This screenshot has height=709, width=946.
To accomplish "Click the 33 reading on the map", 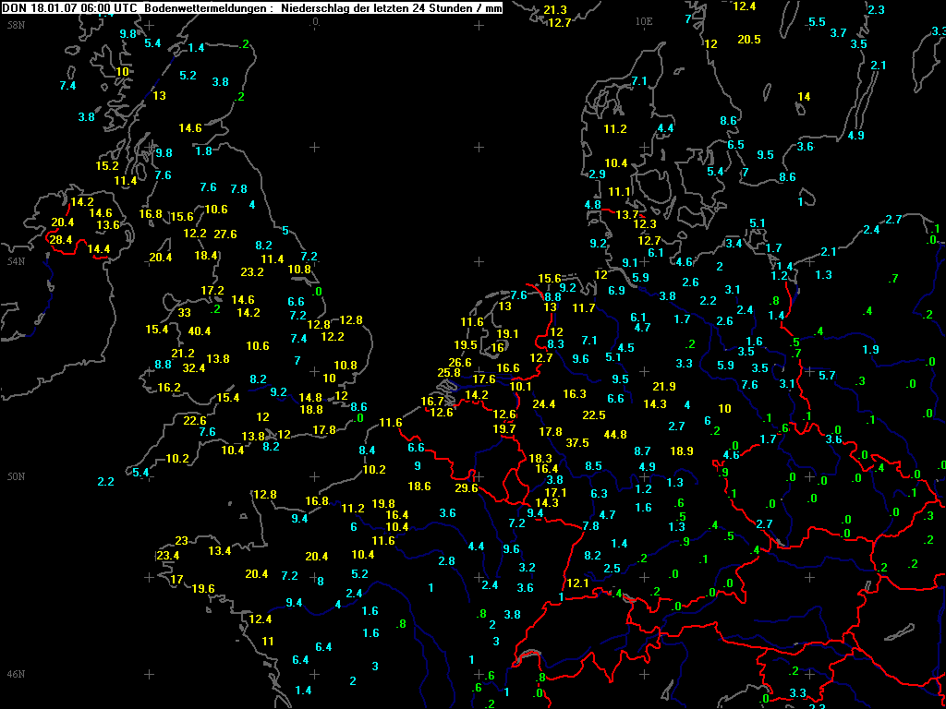I will (x=185, y=313).
